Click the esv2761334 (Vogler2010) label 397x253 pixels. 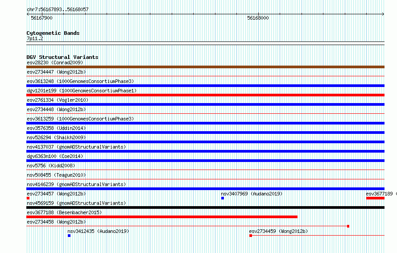58,100
